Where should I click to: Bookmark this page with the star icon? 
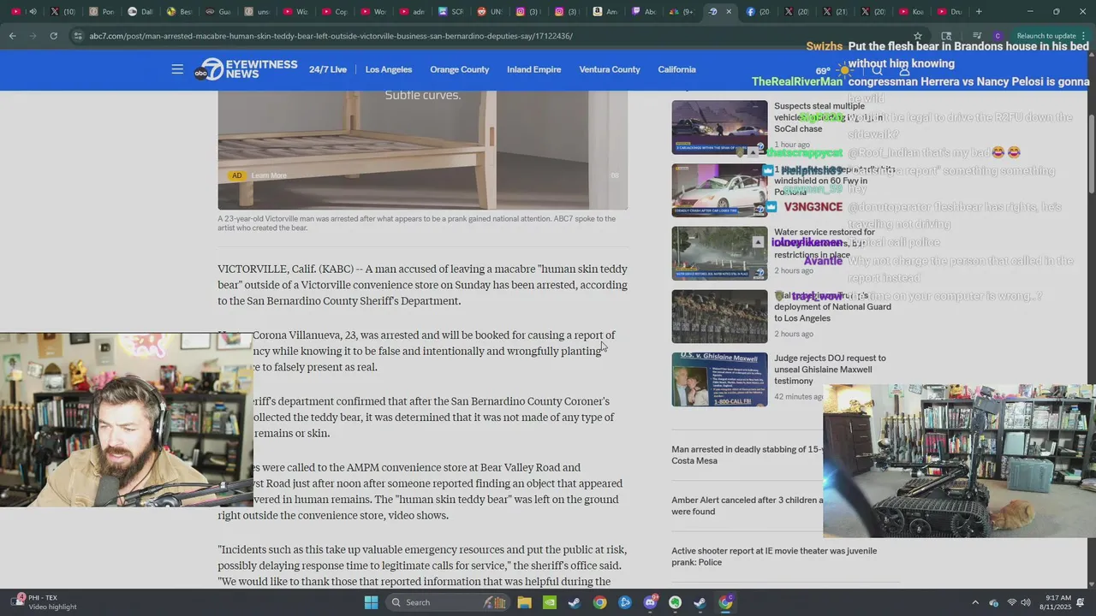tap(918, 36)
